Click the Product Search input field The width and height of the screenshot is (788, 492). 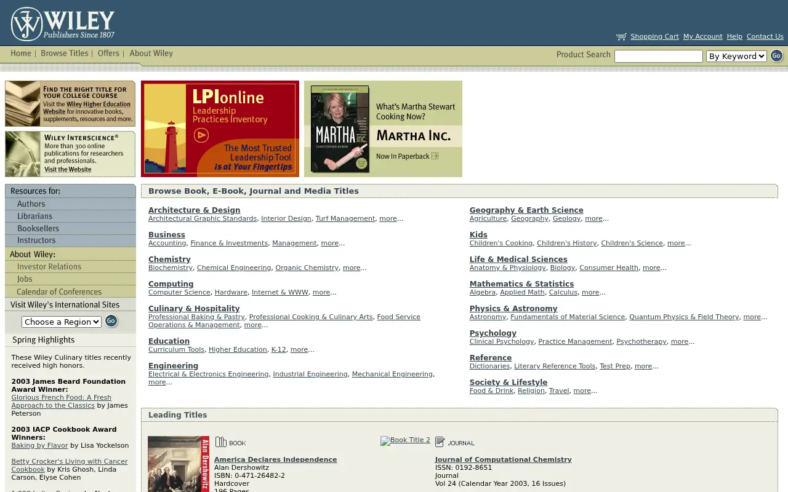click(x=659, y=57)
